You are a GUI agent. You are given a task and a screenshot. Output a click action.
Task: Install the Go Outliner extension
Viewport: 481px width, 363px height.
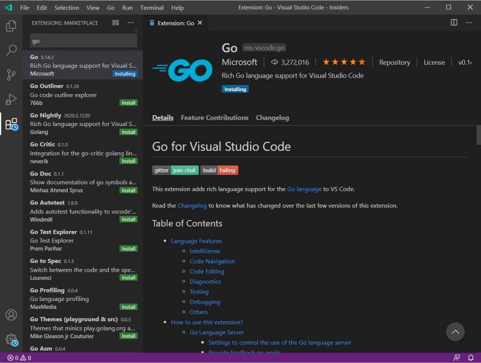(128, 103)
